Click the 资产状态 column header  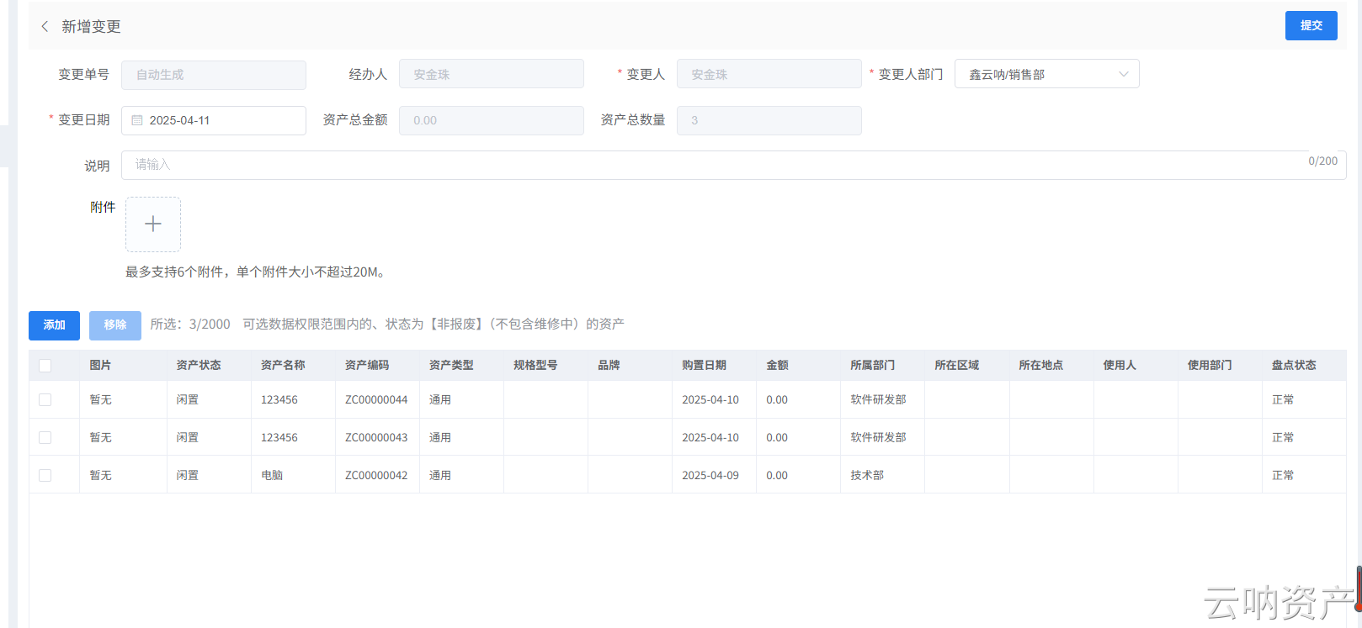click(x=199, y=366)
